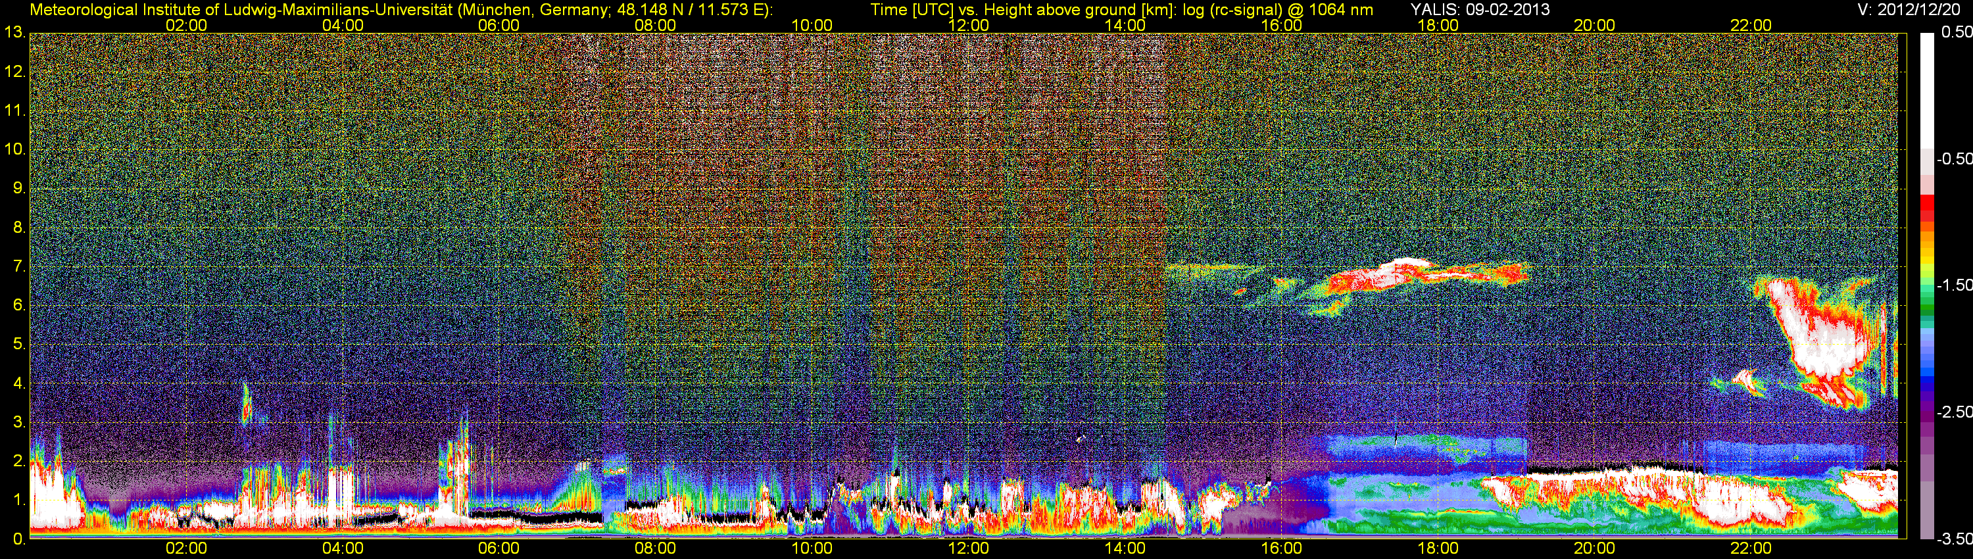Select 04:00 on the bottom time axis
Screen dimensions: 1973x559
[343, 548]
